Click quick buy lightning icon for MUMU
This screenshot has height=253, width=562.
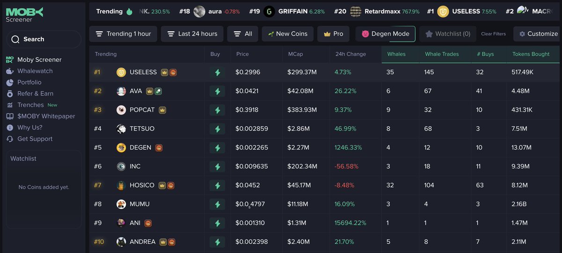(217, 204)
